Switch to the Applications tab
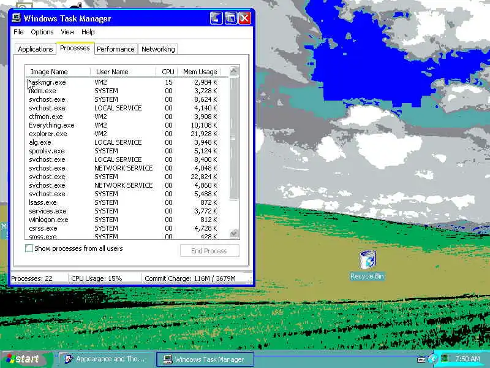490x368 pixels. coord(36,49)
